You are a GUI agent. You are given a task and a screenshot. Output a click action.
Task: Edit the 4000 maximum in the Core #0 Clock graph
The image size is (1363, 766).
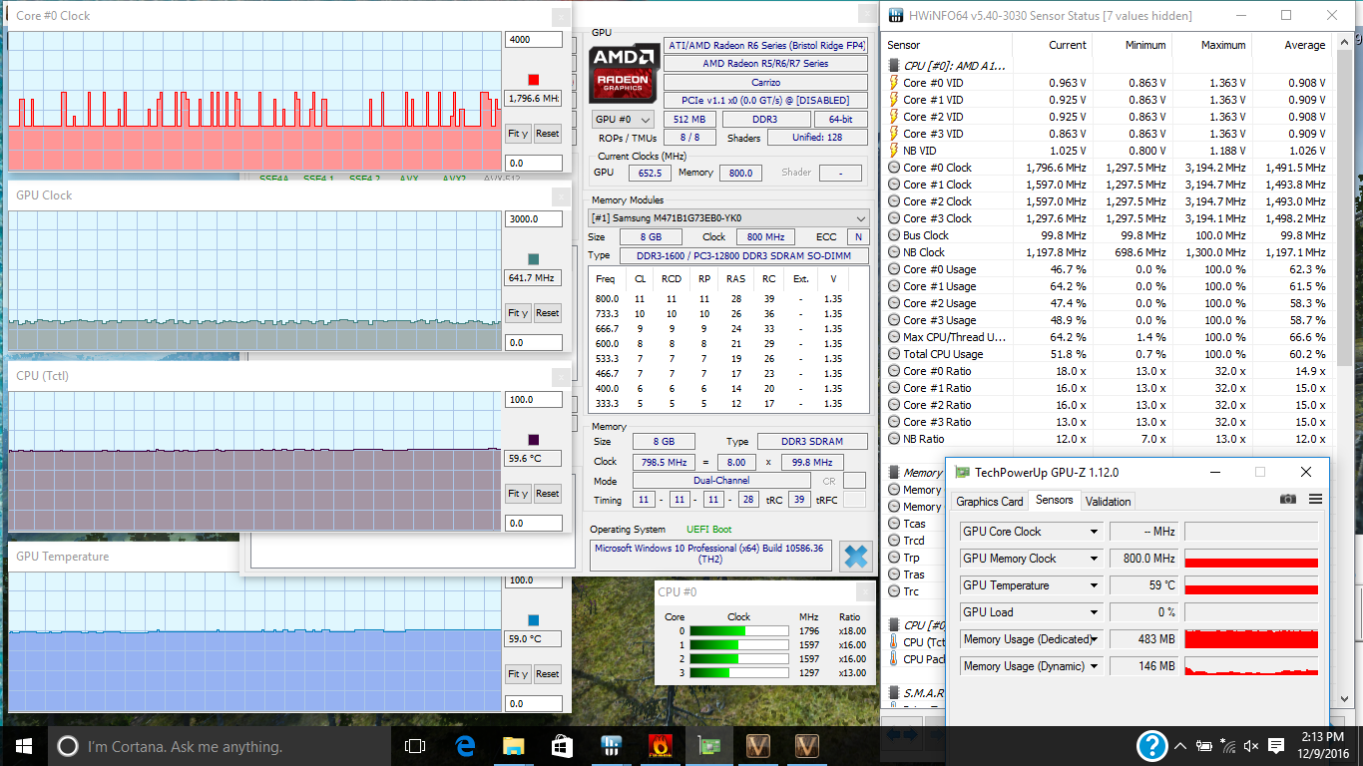point(533,40)
